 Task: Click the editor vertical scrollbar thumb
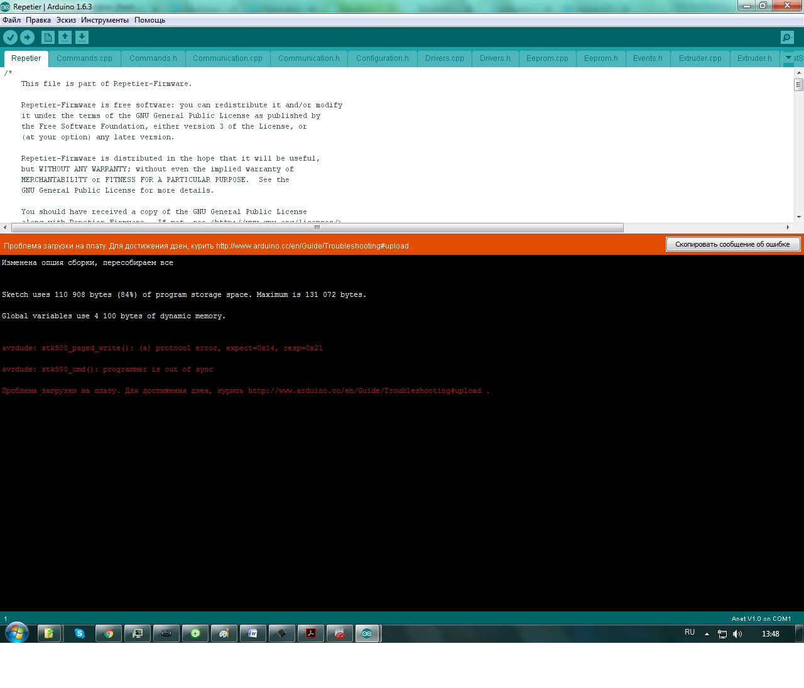click(x=799, y=84)
